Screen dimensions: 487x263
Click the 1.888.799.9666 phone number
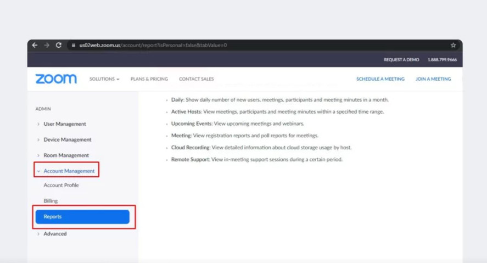tap(442, 60)
